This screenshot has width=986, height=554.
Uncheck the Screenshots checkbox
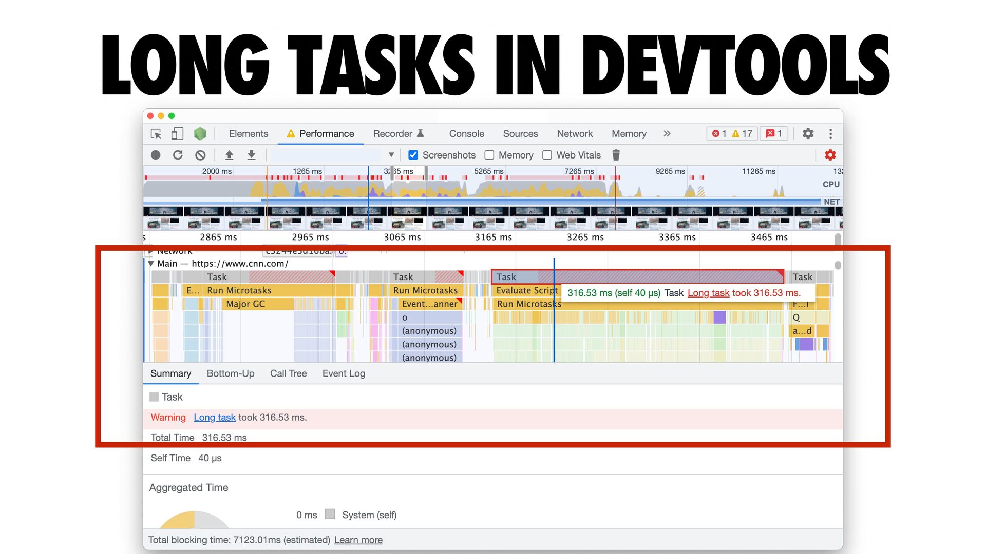(413, 155)
